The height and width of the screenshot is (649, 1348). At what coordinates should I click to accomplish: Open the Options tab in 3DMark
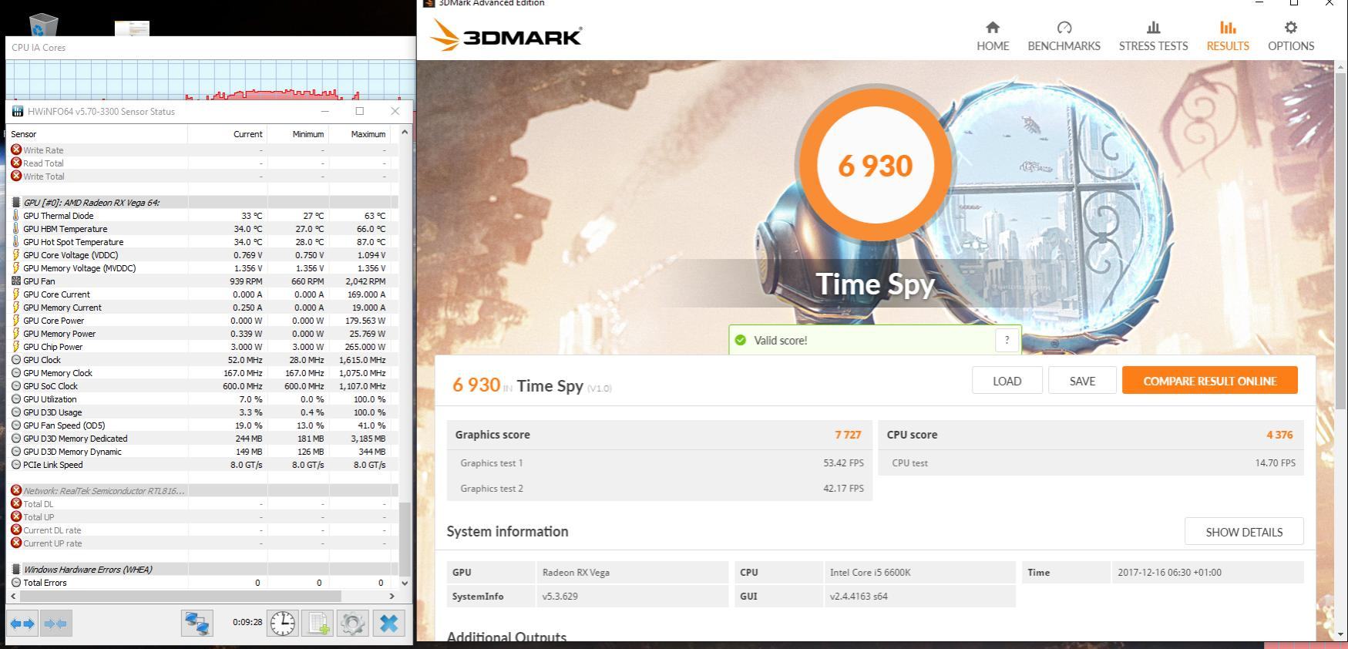(1291, 36)
